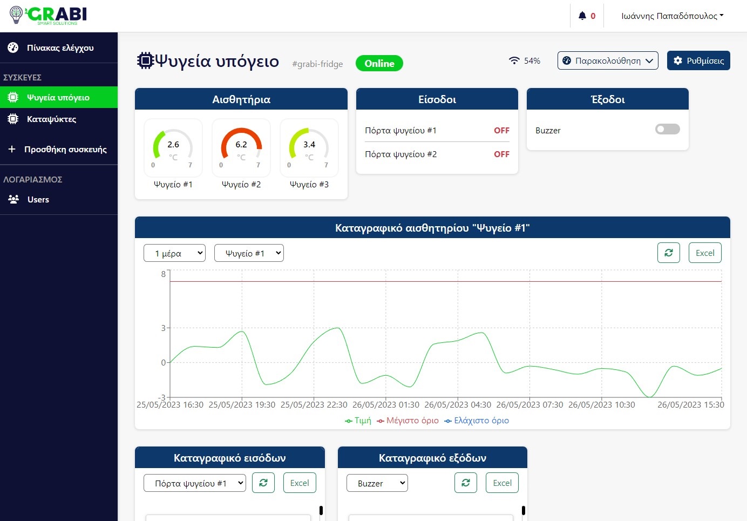Click the chip icon next to Καταψύκτες
Viewport: 747px width, 521px height.
[x=13, y=119]
